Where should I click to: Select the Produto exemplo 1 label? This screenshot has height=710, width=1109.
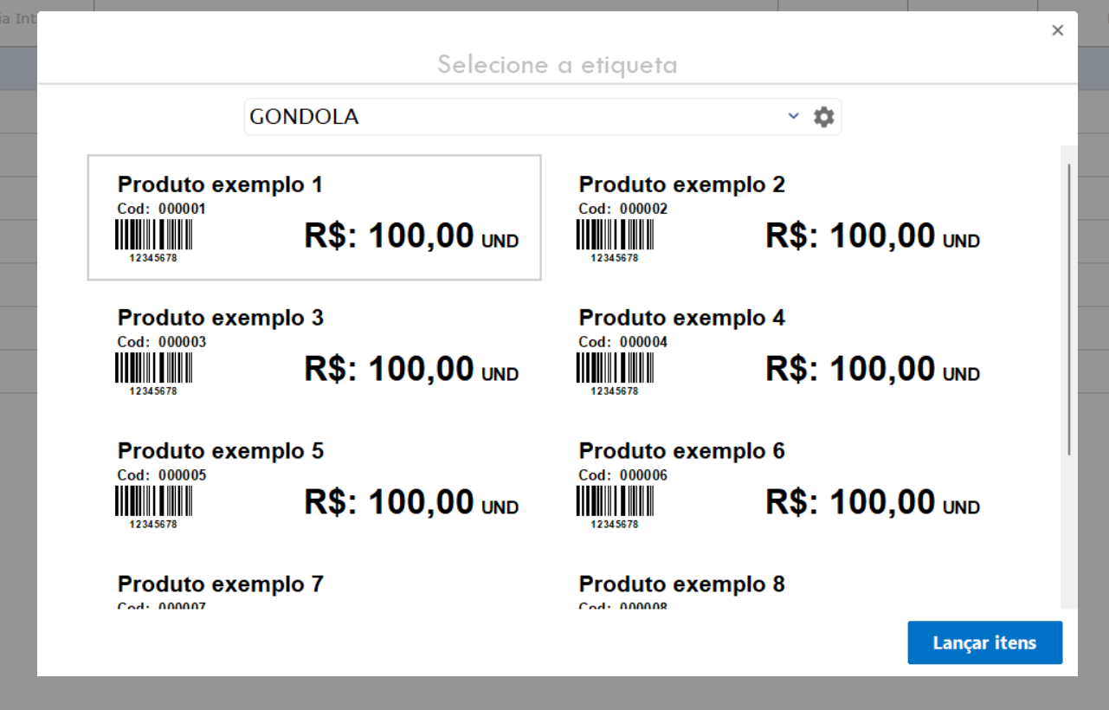click(314, 217)
